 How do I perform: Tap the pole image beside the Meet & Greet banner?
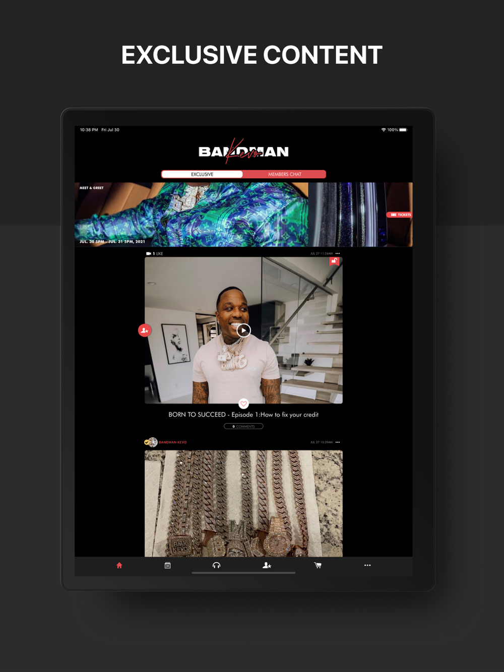pyautogui.click(x=360, y=215)
